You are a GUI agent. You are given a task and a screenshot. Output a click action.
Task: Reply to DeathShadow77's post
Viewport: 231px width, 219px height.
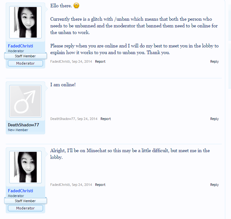(x=214, y=119)
